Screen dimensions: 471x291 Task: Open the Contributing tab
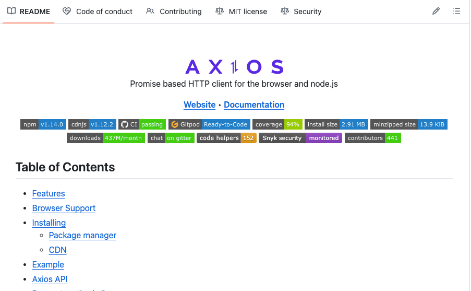tap(174, 11)
